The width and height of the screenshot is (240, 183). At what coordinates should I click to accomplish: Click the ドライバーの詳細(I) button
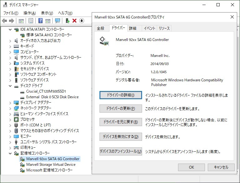[x=120, y=95]
